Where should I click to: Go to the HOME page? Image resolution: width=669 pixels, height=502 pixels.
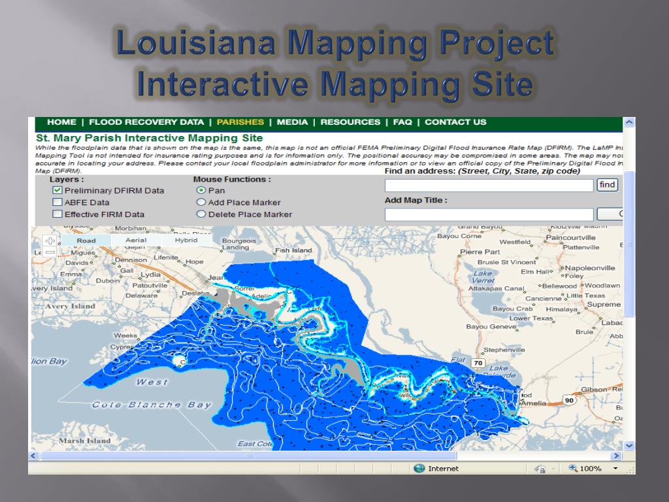[x=61, y=122]
